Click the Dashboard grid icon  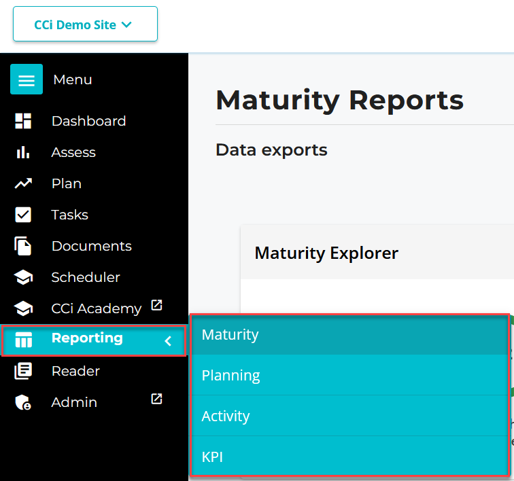coord(23,121)
